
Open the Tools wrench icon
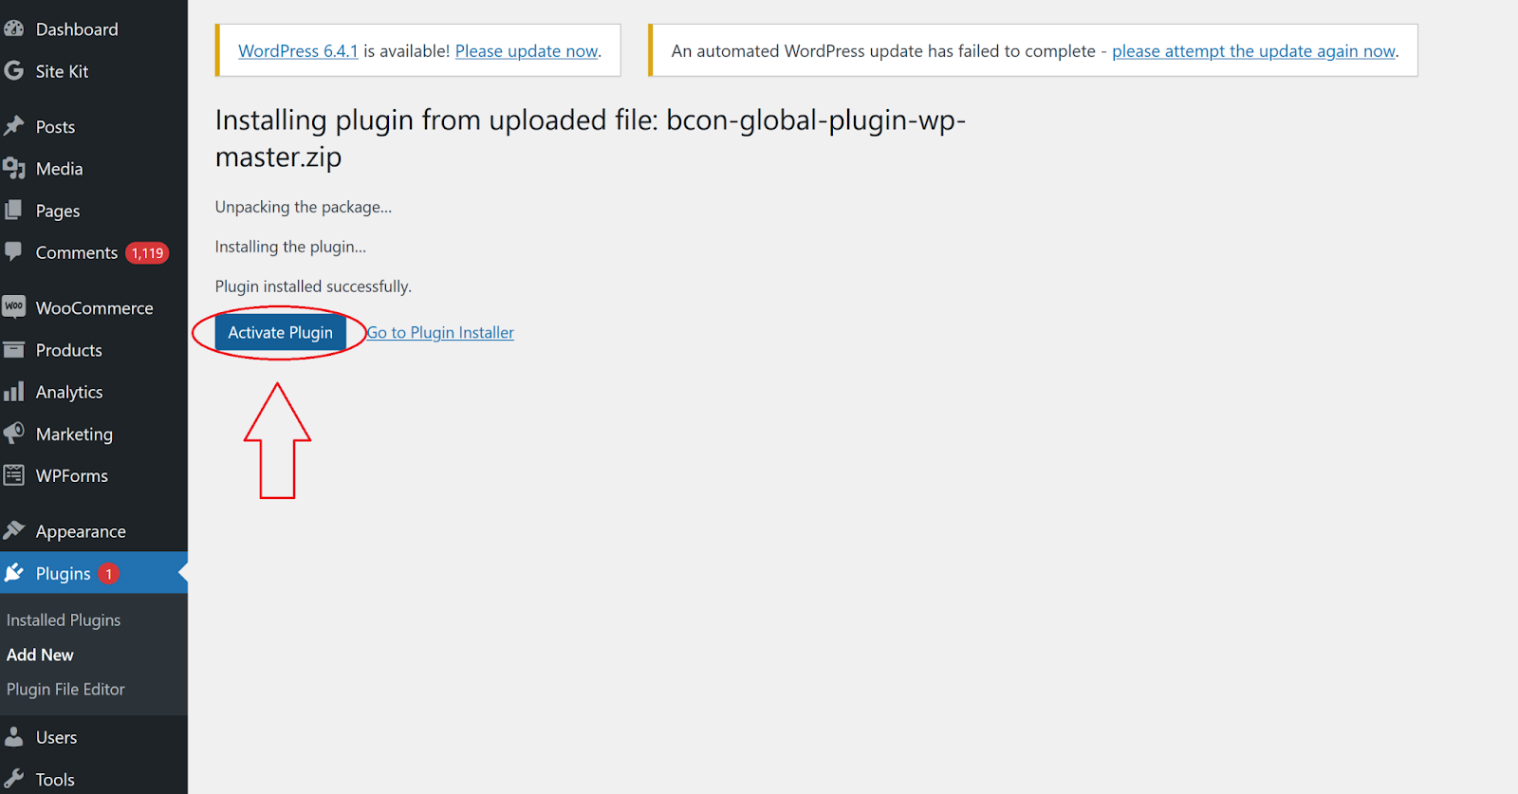(14, 779)
